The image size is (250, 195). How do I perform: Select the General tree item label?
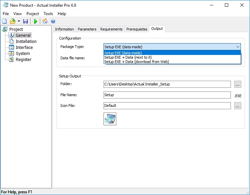(x=23, y=35)
